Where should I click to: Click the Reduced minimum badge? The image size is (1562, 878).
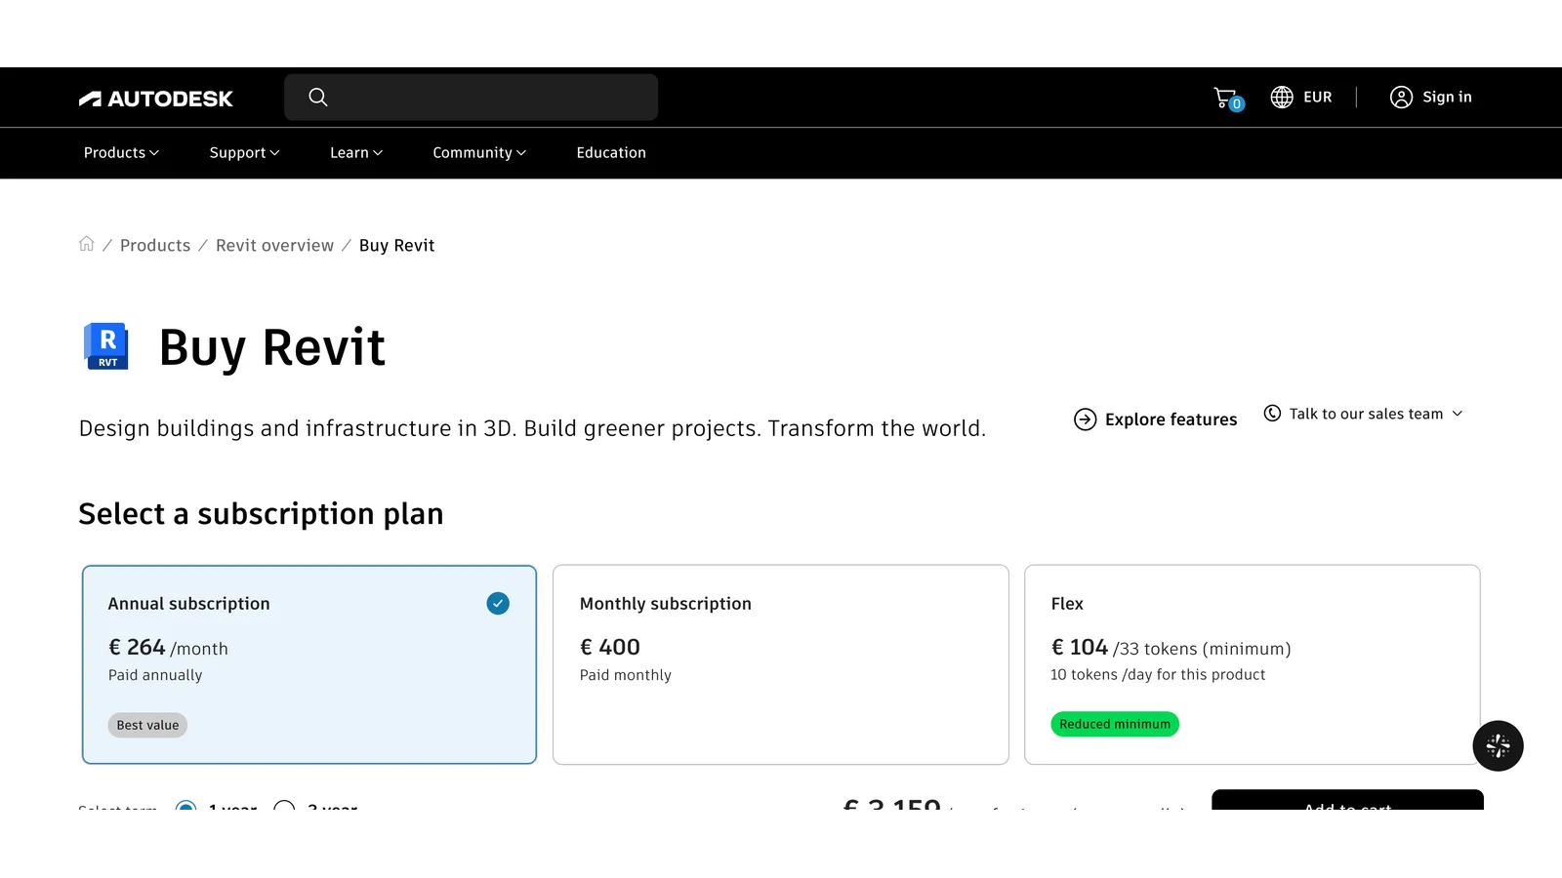(x=1115, y=724)
